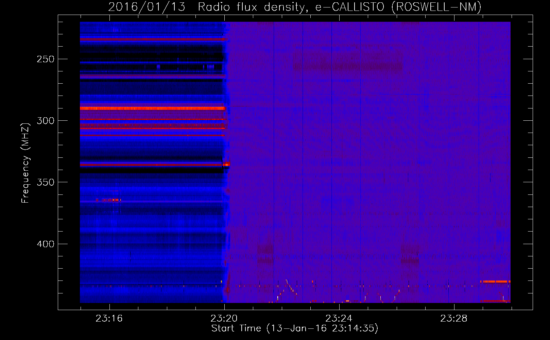This screenshot has height=340, width=550.
Task: Click the short red segment near 365 MHz
Action: coord(108,200)
